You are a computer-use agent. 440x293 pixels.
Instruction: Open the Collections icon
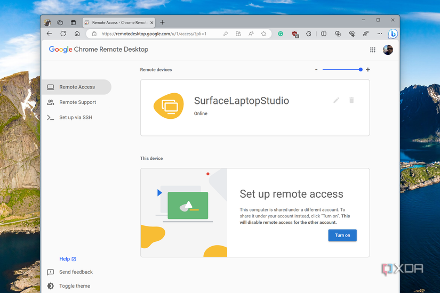(x=338, y=34)
